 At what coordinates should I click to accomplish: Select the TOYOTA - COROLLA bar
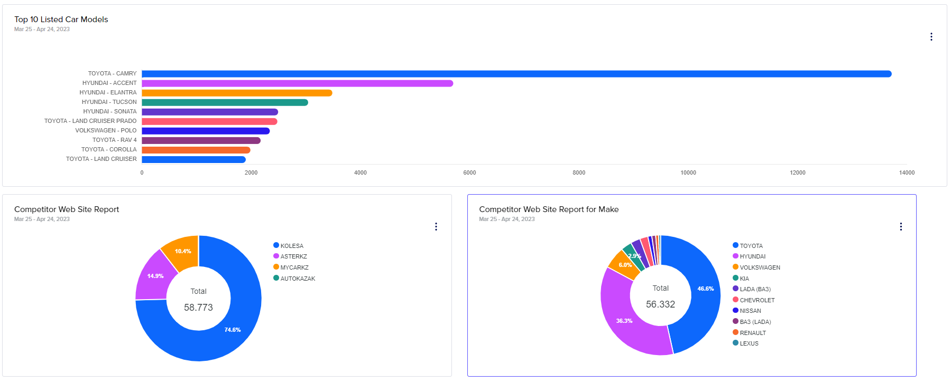(x=196, y=150)
